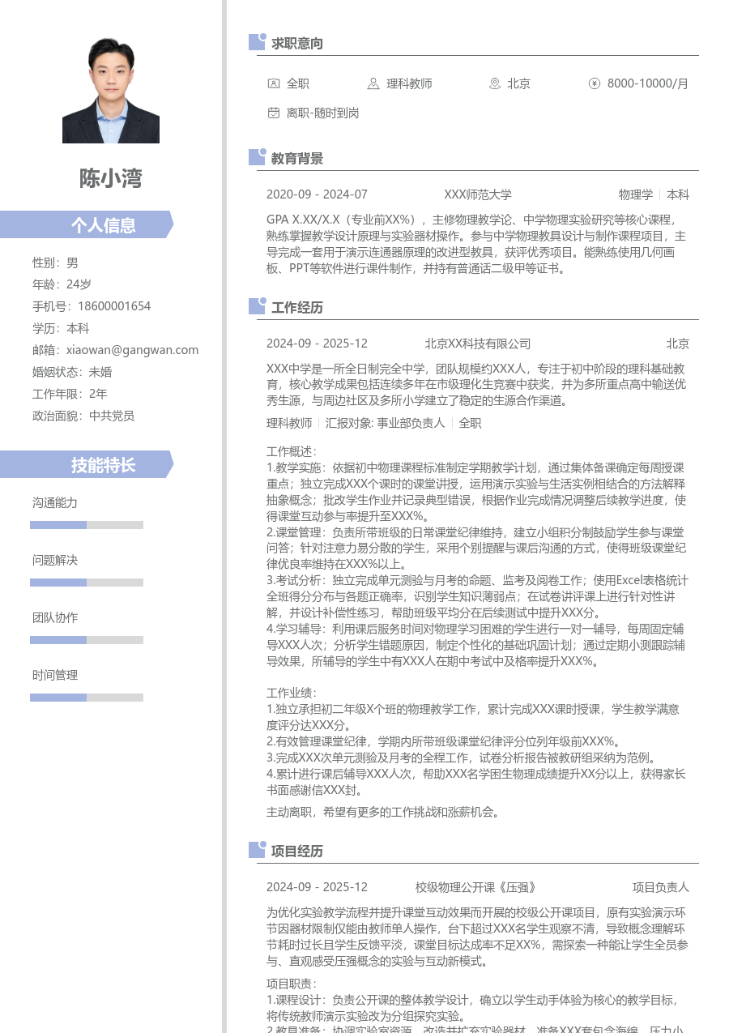Click the company name 北京XX科技有限公司
Image resolution: width=729 pixels, height=1033 pixels.
click(478, 344)
